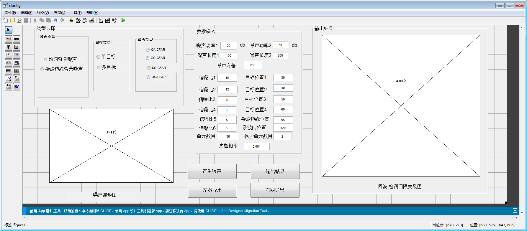
Task: Pick the Static Text component in palette
Action: [x=17, y=55]
